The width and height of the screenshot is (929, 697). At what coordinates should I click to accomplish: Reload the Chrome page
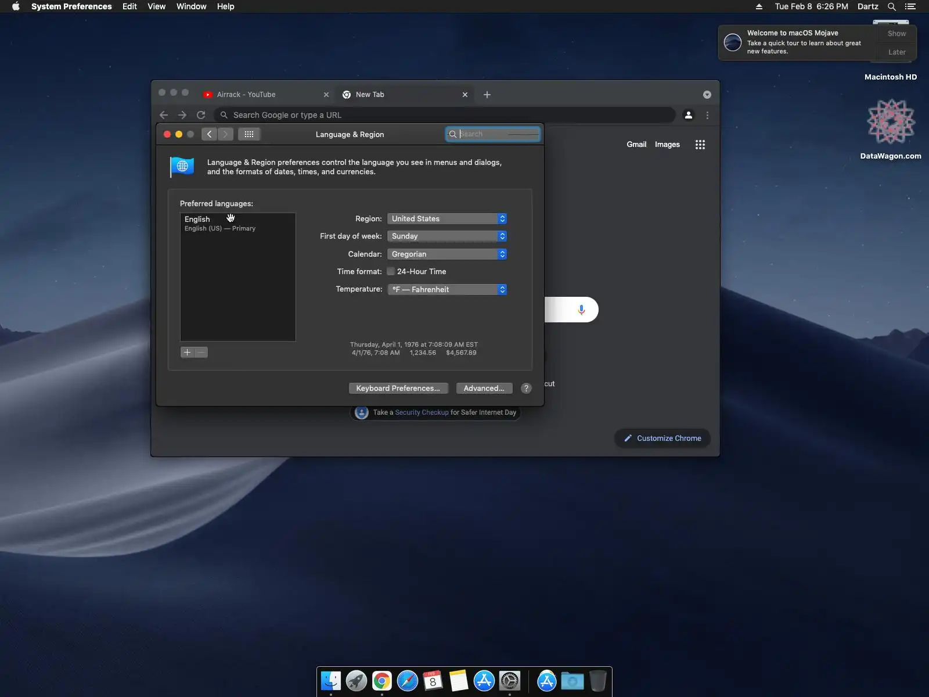pos(201,115)
